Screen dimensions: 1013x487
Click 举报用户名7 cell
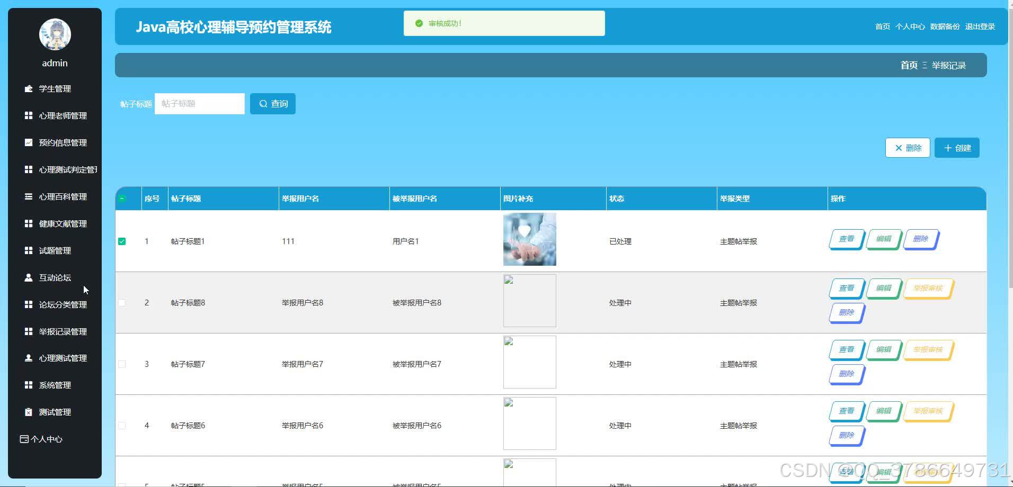(303, 364)
